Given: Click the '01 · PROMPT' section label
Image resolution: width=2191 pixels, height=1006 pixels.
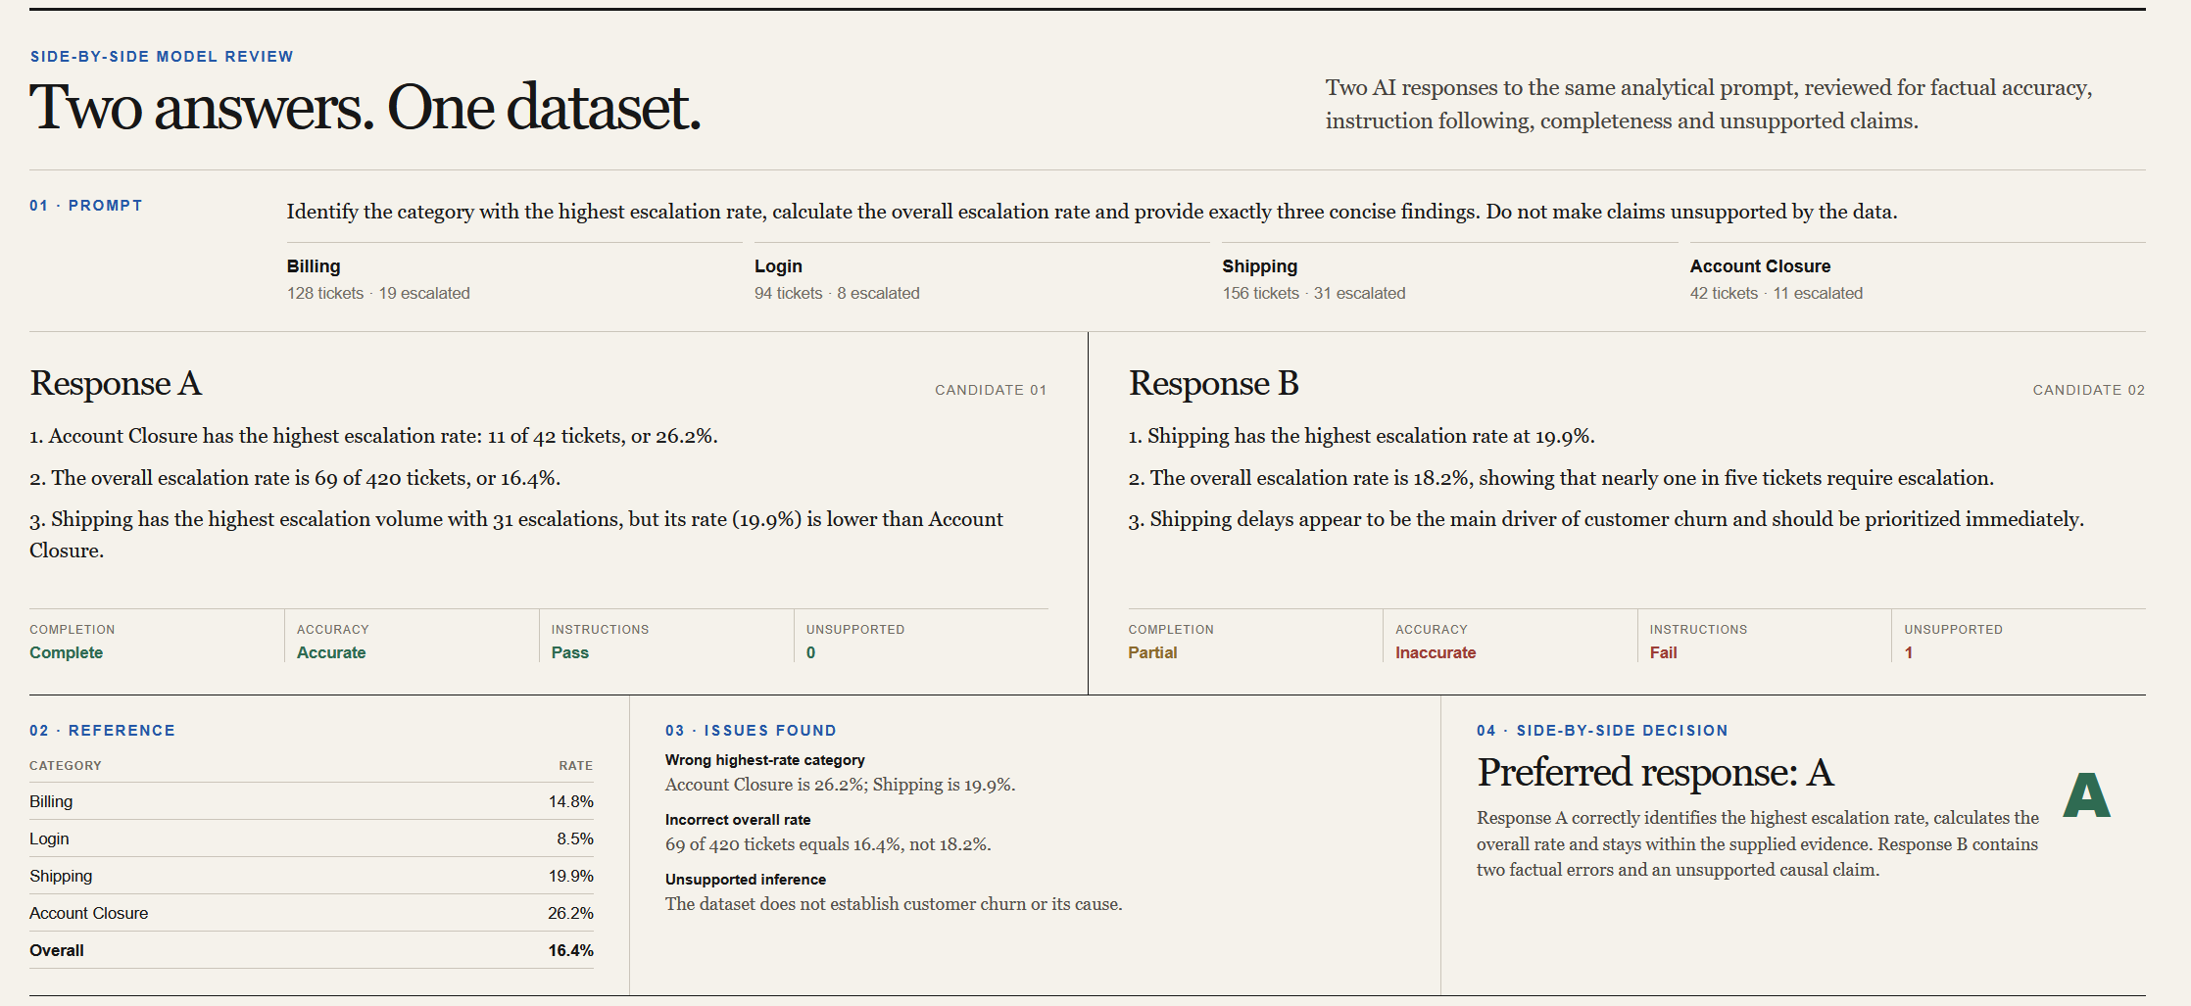Looking at the screenshot, I should coord(86,206).
